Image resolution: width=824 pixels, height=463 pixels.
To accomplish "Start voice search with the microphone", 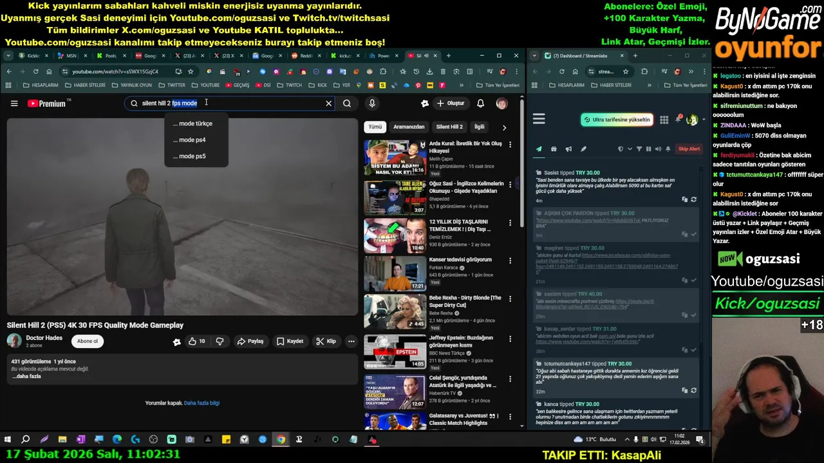I will (372, 103).
